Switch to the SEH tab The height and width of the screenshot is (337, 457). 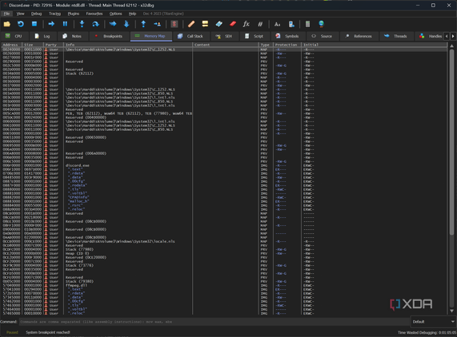(x=224, y=36)
